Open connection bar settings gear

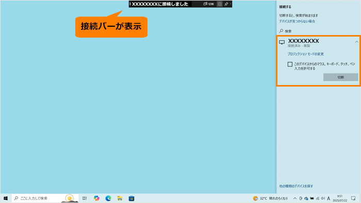point(220,4)
